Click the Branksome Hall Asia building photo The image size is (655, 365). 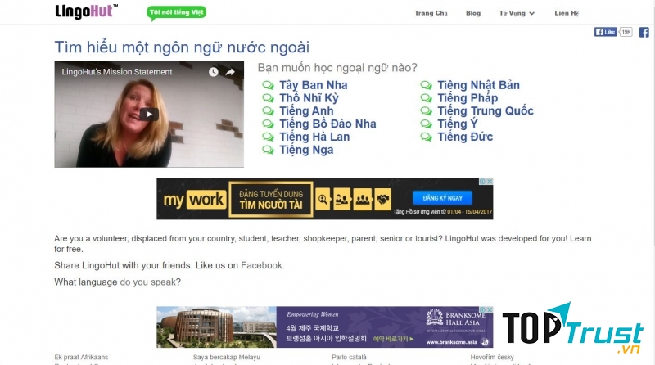point(216,327)
